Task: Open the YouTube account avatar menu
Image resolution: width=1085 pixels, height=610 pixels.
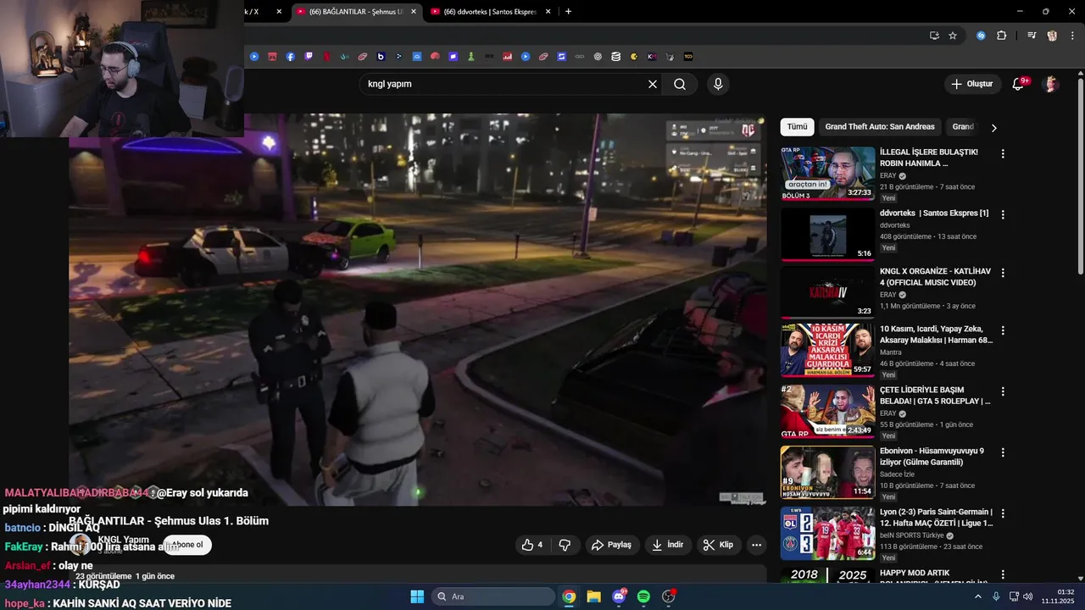Action: pos(1050,84)
